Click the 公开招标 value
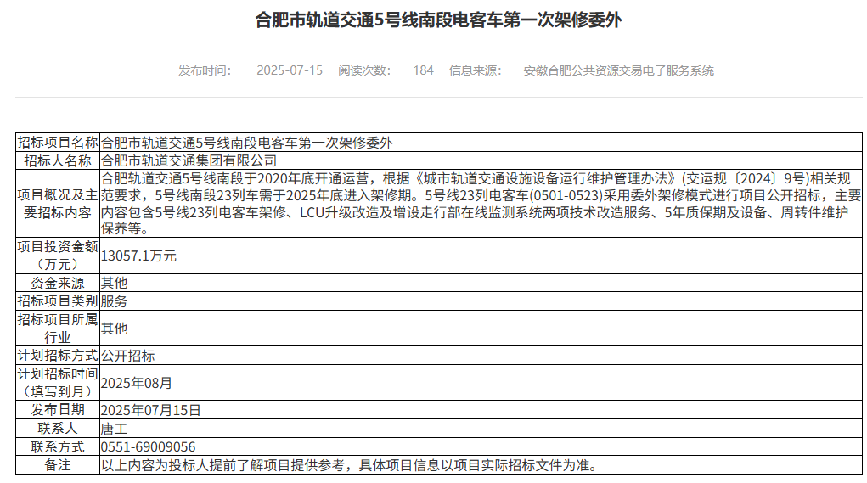Viewport: 867px width, 483px height. (x=127, y=356)
